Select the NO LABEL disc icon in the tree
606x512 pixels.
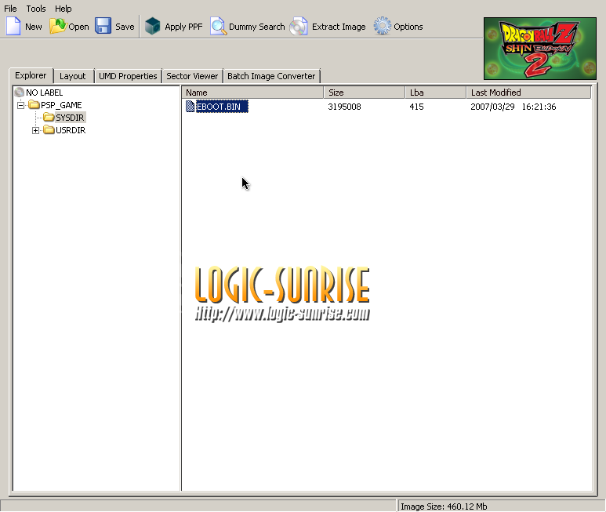click(x=19, y=93)
